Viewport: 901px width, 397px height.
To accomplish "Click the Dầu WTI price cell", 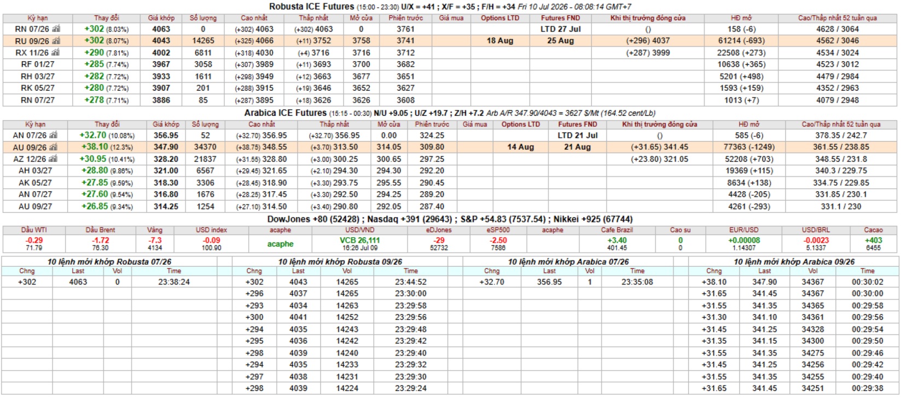I will [34, 244].
